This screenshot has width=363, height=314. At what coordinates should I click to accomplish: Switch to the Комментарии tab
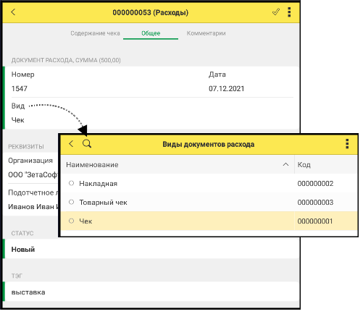206,33
